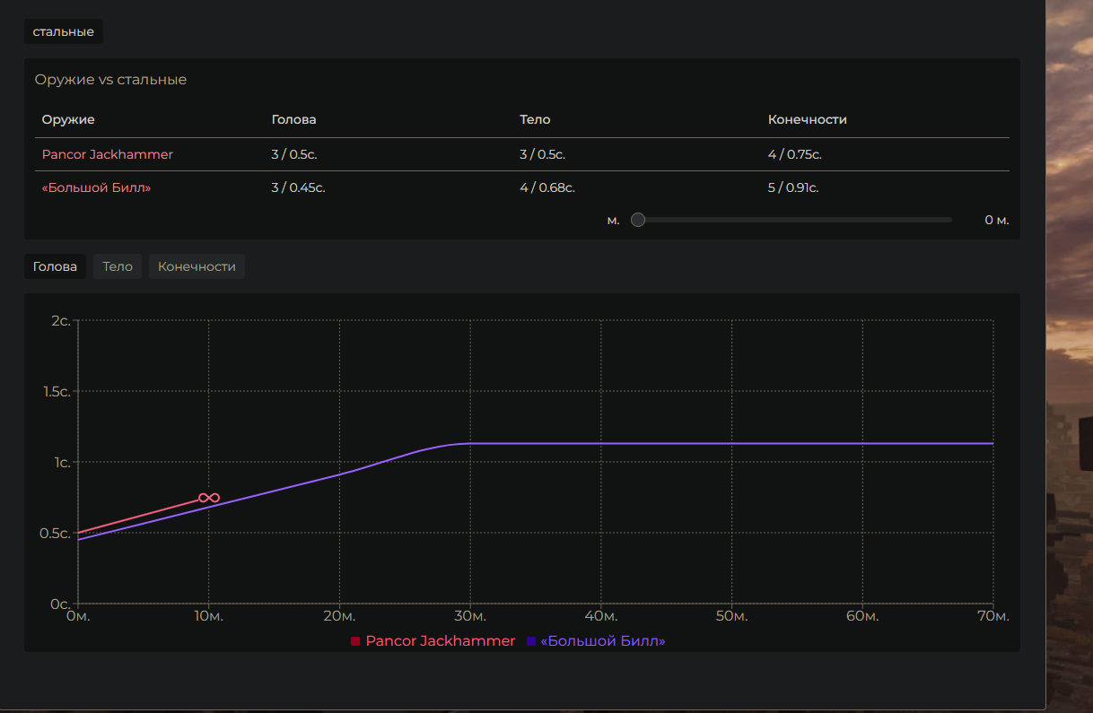Click the "Оружие vs стальные" panel title
The image size is (1093, 713).
click(110, 80)
